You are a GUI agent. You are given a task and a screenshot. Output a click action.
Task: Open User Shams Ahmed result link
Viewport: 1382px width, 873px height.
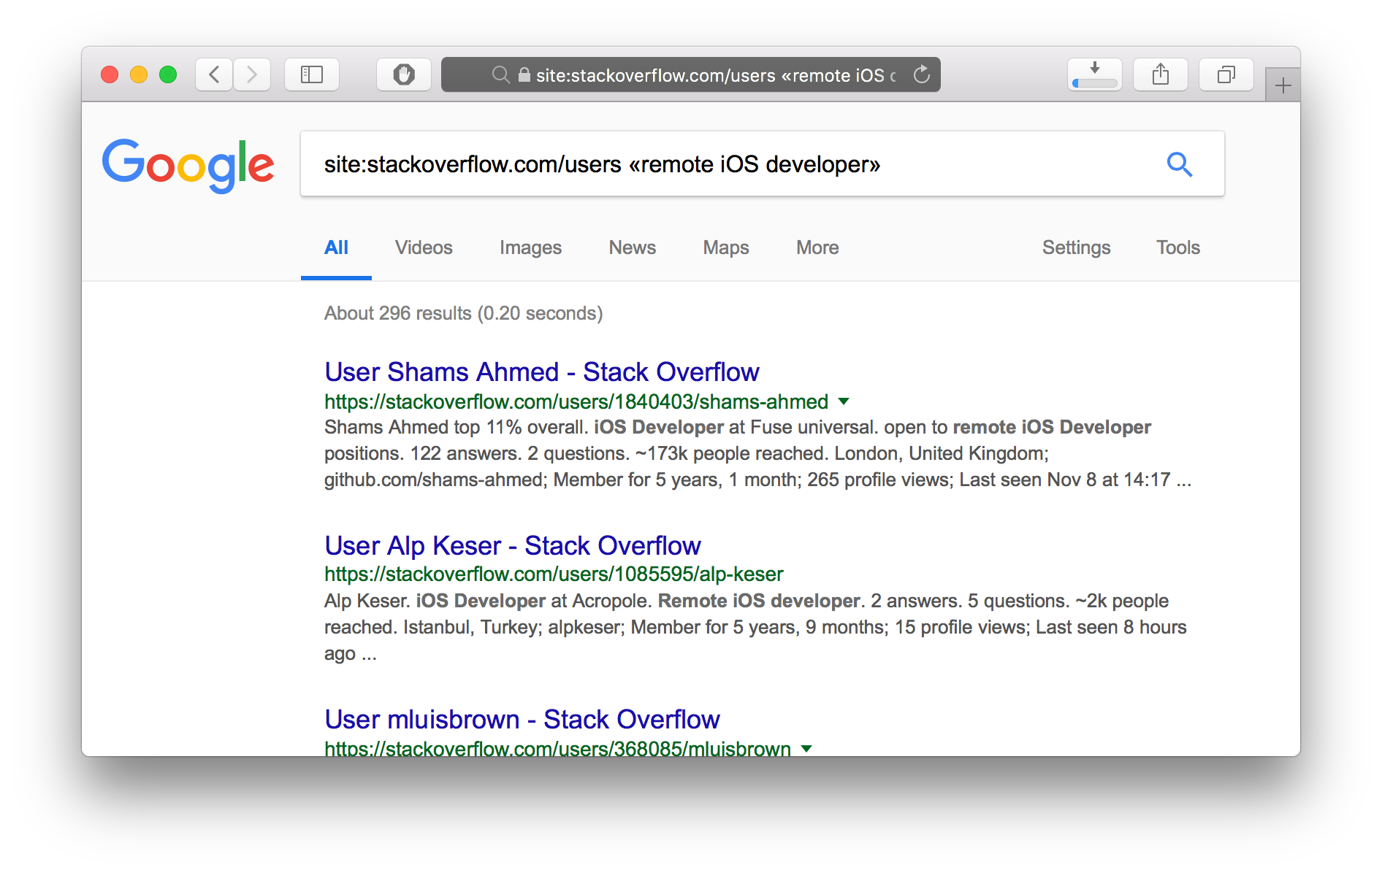coord(541,372)
